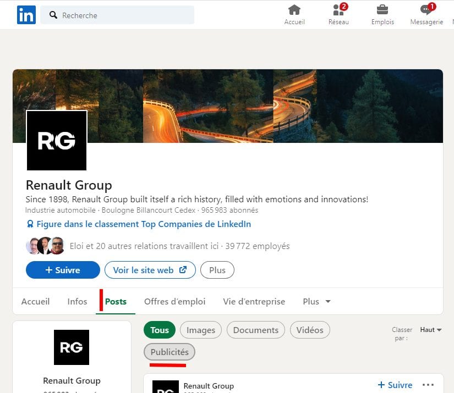Select the Posts tab
Image resolution: width=454 pixels, height=393 pixels.
click(116, 301)
